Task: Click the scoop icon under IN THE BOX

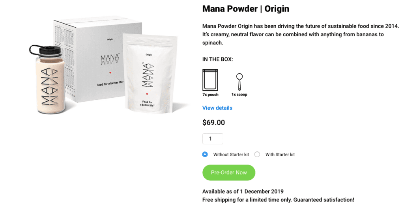Action: [239, 82]
